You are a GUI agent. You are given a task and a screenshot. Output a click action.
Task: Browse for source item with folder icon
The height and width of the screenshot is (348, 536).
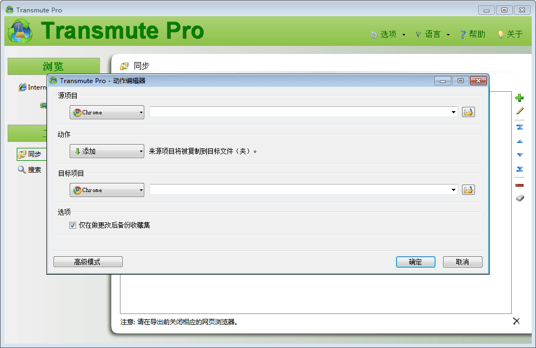pyautogui.click(x=468, y=112)
